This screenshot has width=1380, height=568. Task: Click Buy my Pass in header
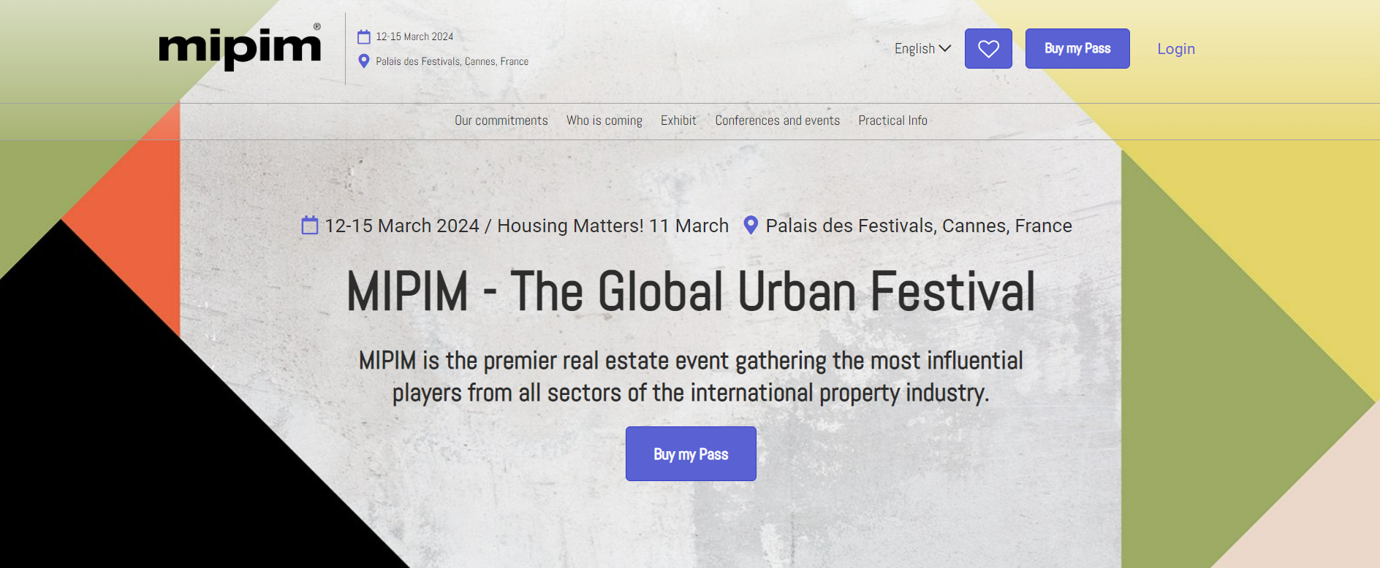coord(1077,49)
